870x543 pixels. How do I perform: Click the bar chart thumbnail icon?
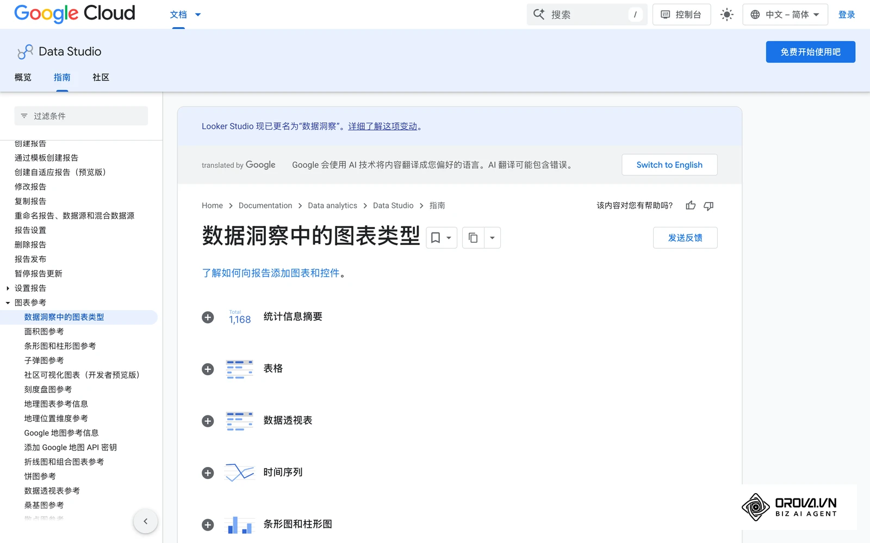tap(240, 525)
